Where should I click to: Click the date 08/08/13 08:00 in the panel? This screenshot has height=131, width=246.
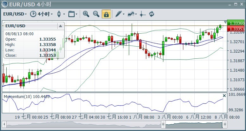(x=19, y=34)
